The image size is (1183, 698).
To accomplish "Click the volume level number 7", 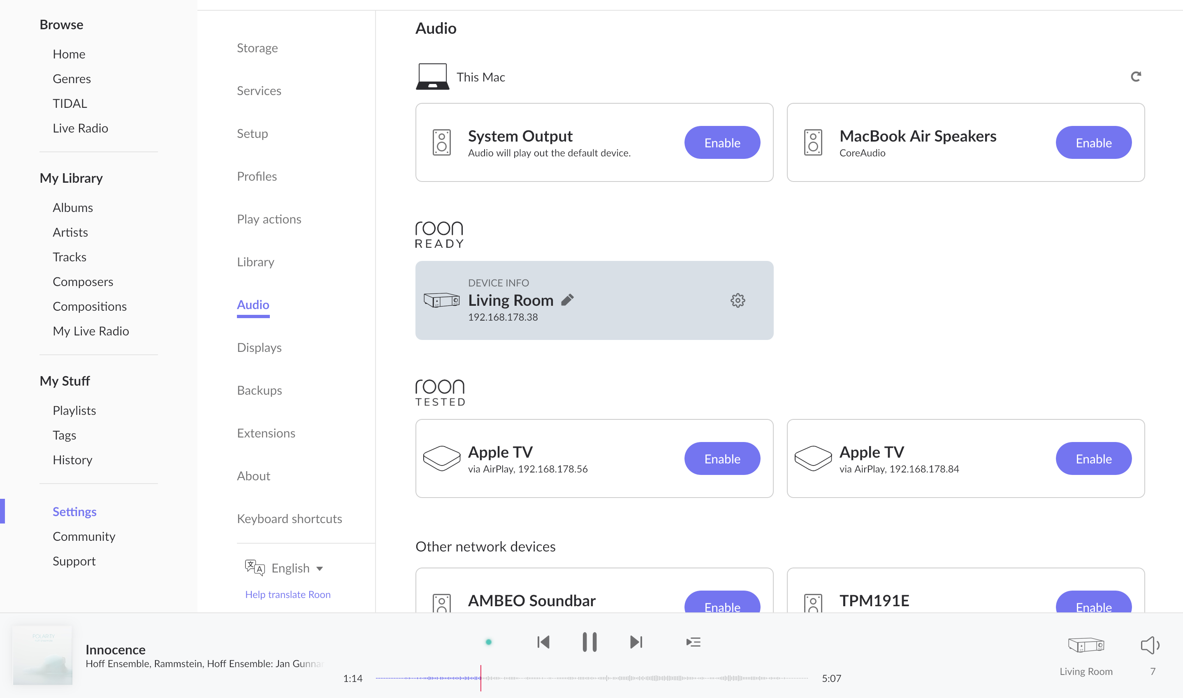I will [x=1153, y=671].
